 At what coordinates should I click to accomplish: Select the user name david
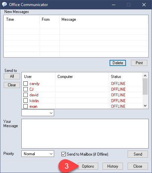tap(34, 95)
